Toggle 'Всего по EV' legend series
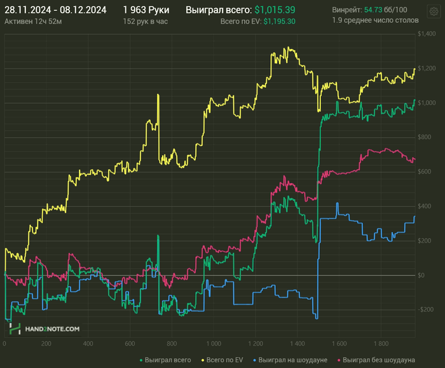445x368 pixels. click(x=222, y=360)
